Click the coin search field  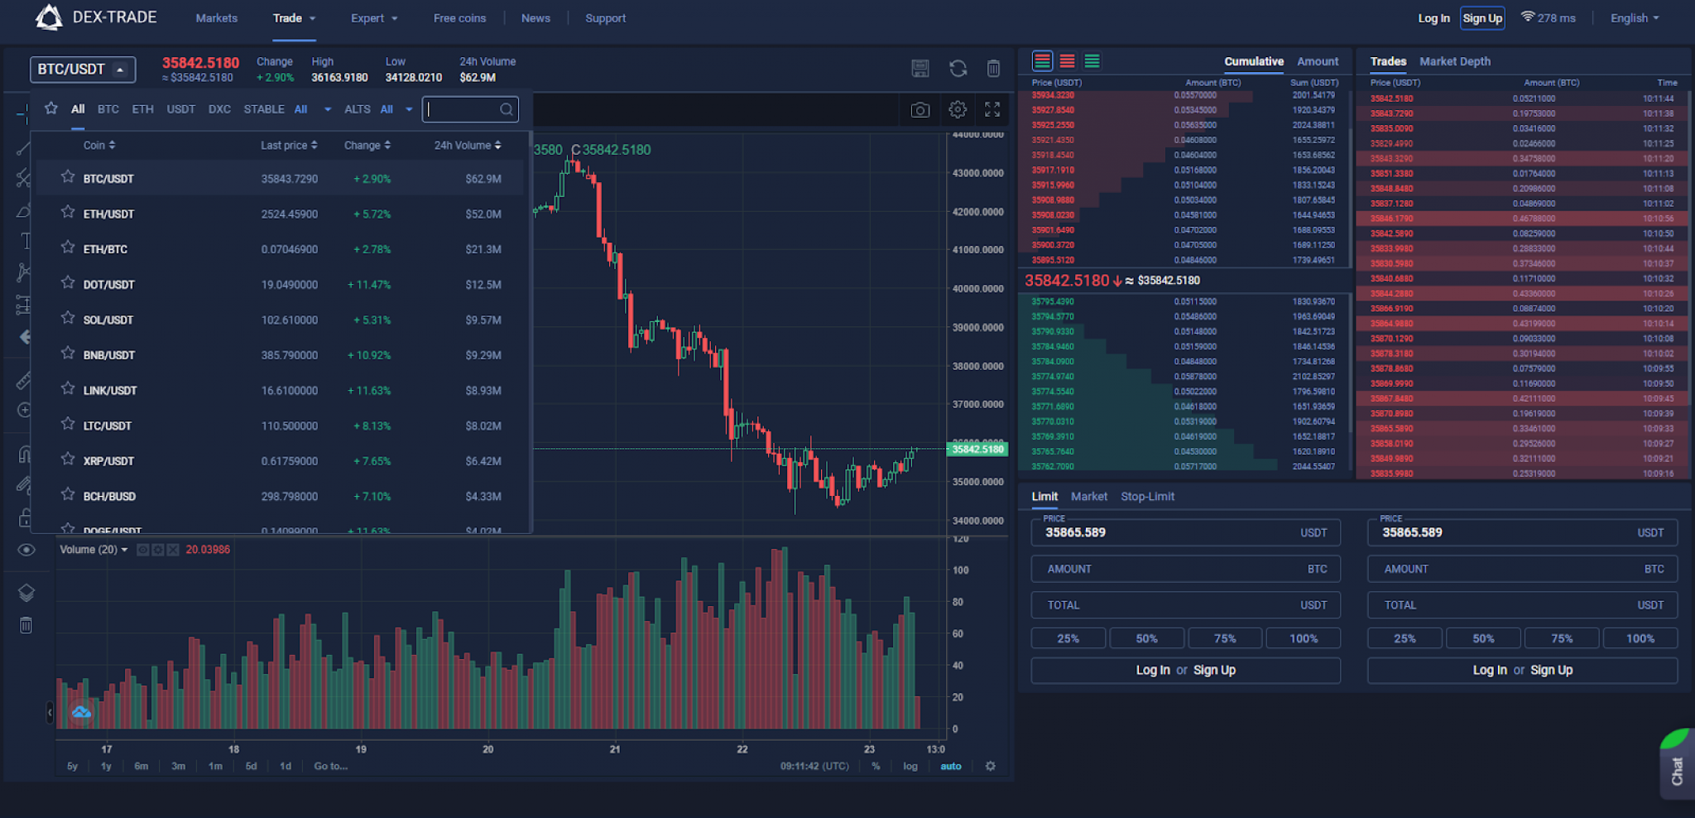click(470, 108)
